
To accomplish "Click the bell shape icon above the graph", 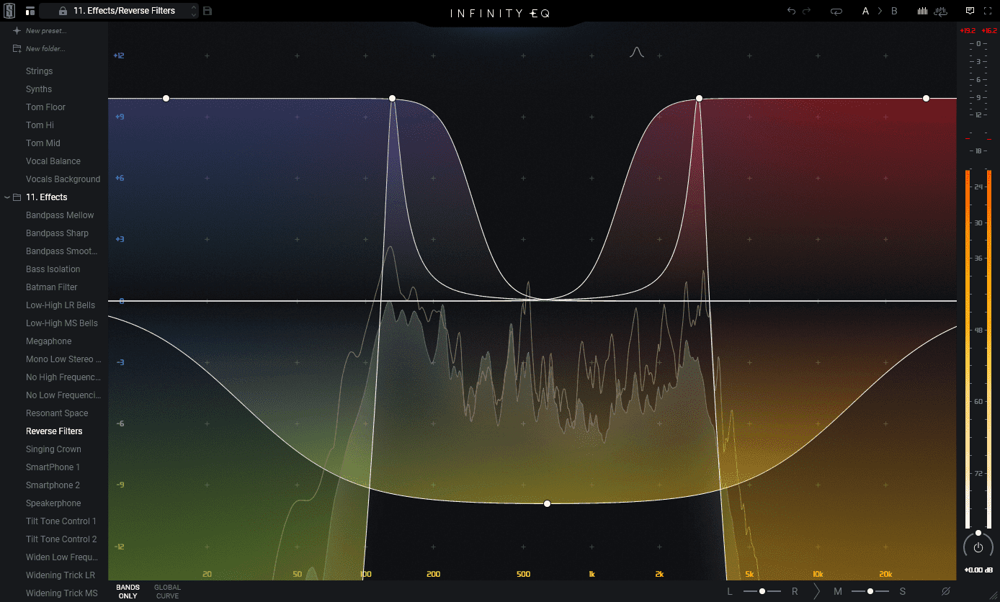I will (636, 52).
